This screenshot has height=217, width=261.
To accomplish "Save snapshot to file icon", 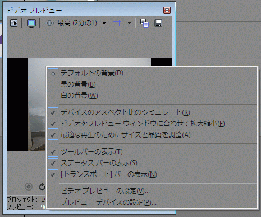I will [158, 23].
